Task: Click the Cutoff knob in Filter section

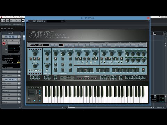Action: (x=104, y=54)
